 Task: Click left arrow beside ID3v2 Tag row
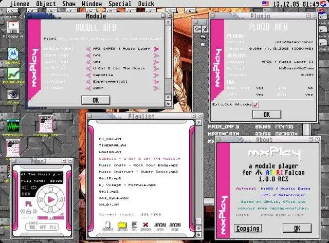pos(88,55)
